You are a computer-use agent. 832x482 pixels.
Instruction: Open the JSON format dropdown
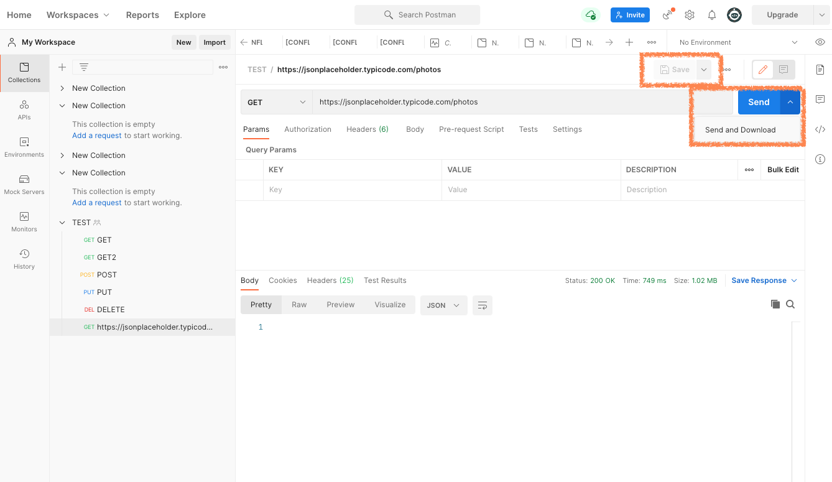coord(444,305)
